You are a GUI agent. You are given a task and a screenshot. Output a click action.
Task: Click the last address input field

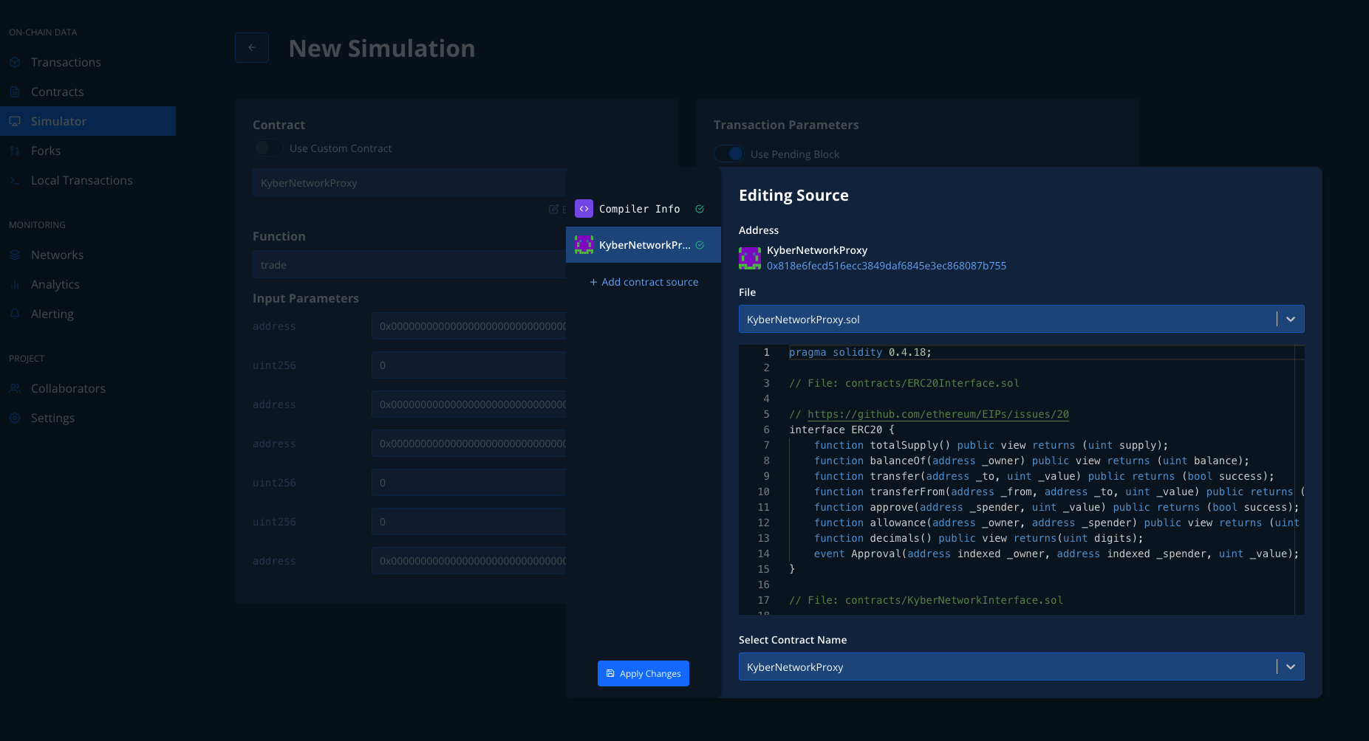[x=468, y=560]
